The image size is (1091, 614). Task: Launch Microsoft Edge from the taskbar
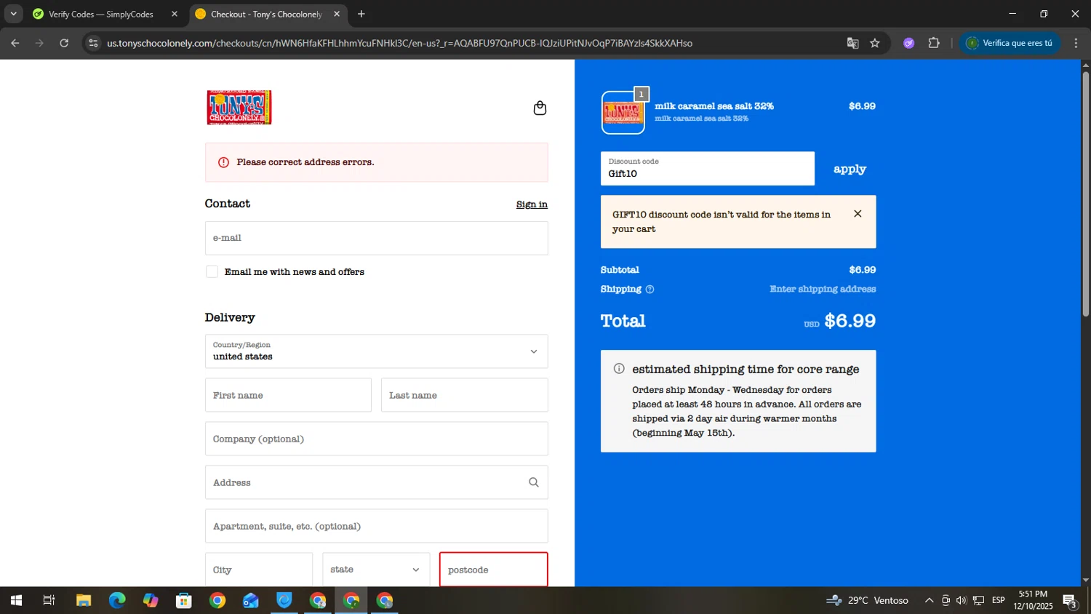(117, 600)
